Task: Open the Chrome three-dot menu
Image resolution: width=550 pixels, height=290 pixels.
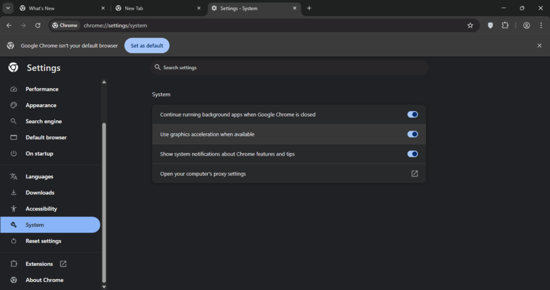Action: (541, 25)
